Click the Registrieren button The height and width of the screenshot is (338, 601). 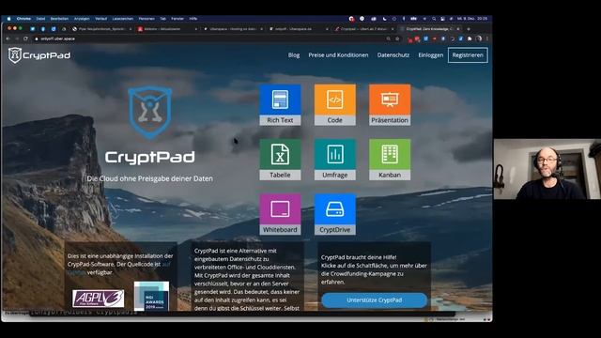468,55
